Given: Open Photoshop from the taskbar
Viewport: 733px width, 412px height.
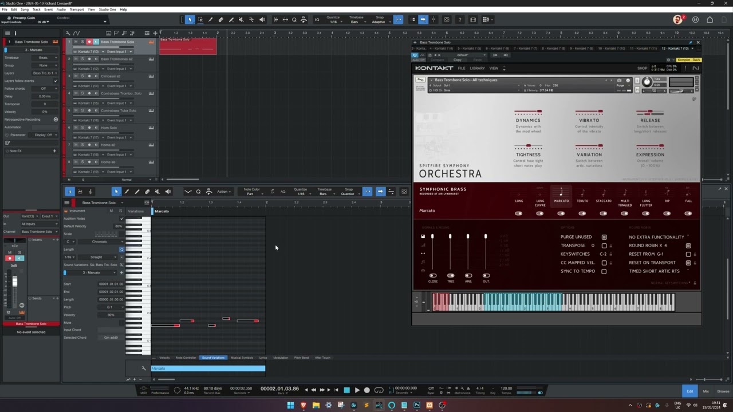Looking at the screenshot, I should point(417,405).
